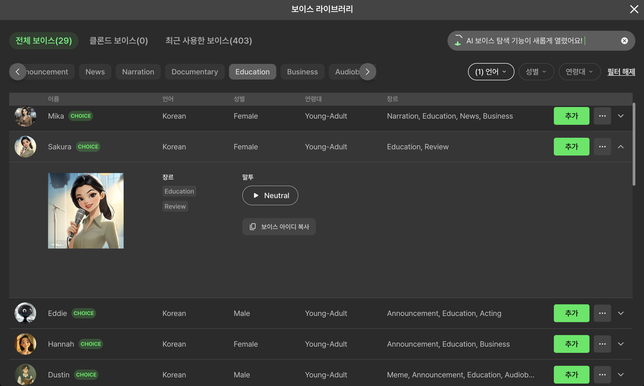644x386 pixels.
Task: Toggle the Documentary genre filter chip
Action: coord(195,72)
